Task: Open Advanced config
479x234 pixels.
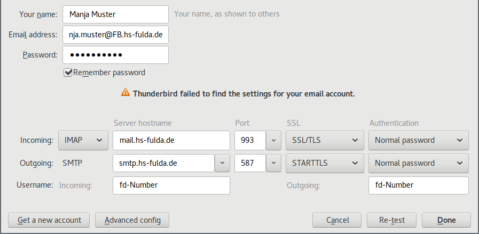Action: [132, 220]
